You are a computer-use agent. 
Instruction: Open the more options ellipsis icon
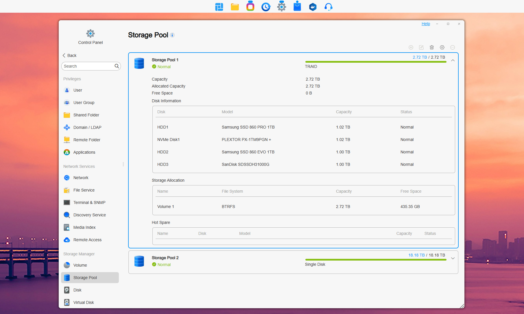pos(452,47)
